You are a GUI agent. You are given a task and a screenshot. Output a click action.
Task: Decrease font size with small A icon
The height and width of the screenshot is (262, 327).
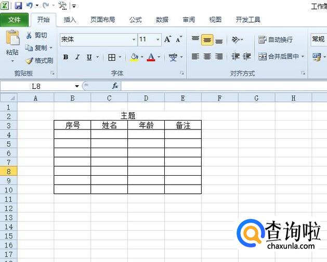[x=178, y=39]
